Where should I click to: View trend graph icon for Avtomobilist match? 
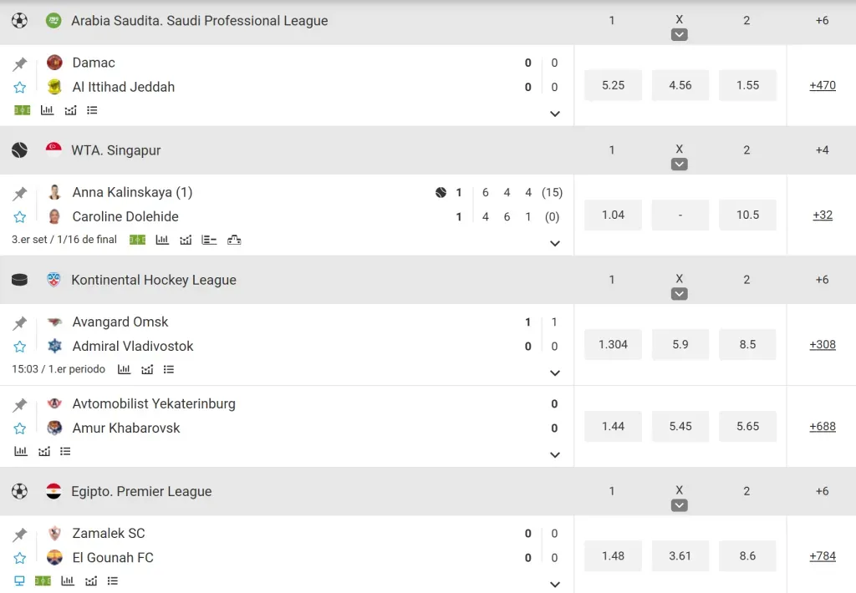pos(43,451)
